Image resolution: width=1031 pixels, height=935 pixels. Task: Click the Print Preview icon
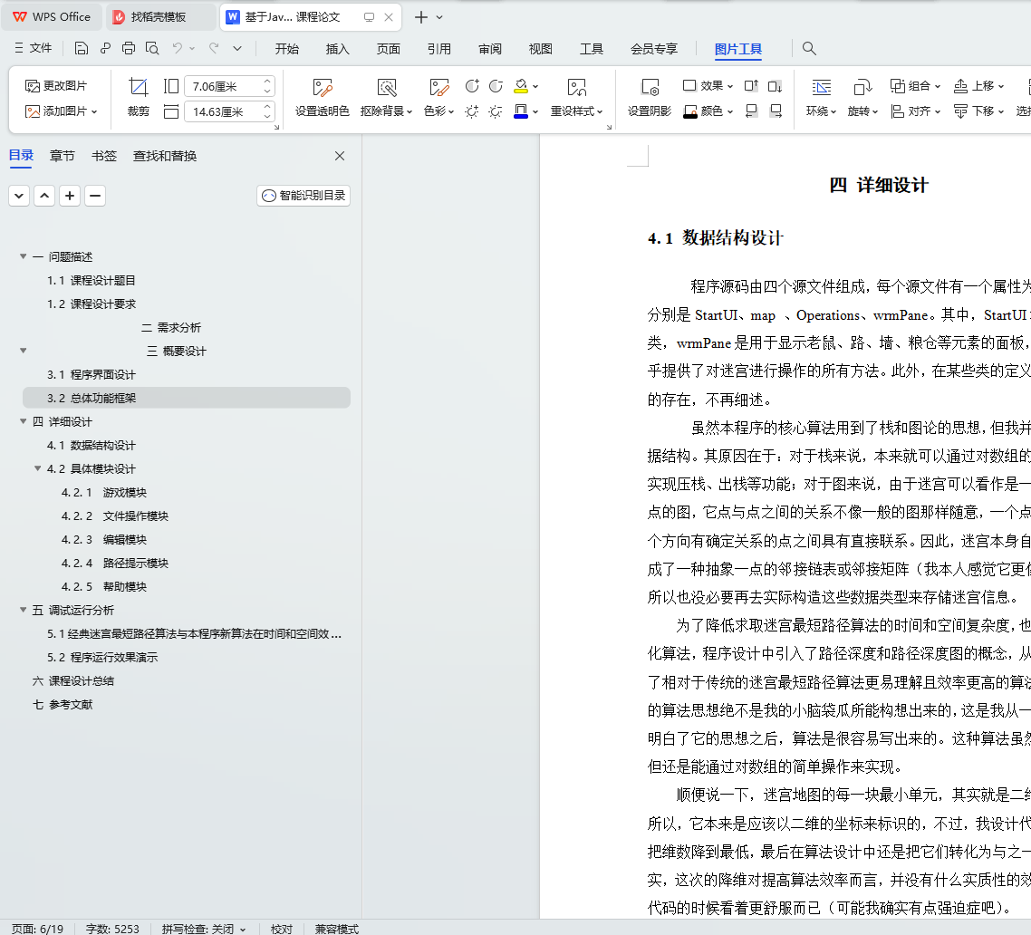coord(152,48)
